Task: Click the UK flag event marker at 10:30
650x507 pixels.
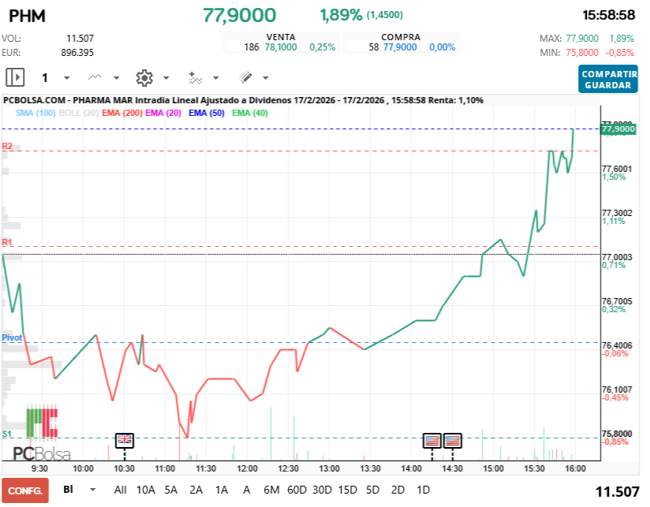Action: point(125,439)
